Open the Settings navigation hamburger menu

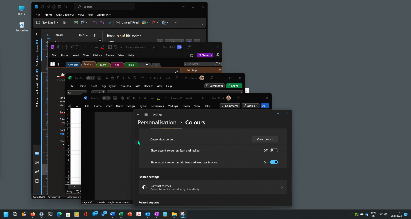click(x=146, y=114)
